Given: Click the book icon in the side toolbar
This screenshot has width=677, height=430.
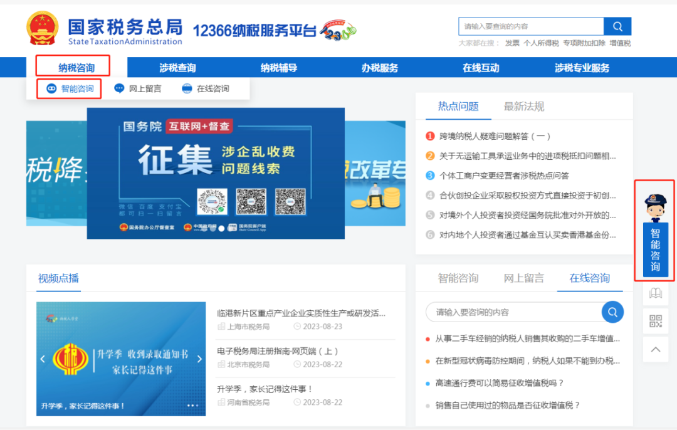Looking at the screenshot, I should click(656, 293).
